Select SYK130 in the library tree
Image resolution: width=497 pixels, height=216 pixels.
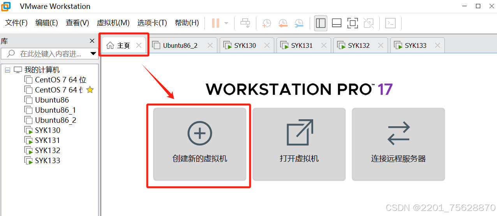point(48,130)
